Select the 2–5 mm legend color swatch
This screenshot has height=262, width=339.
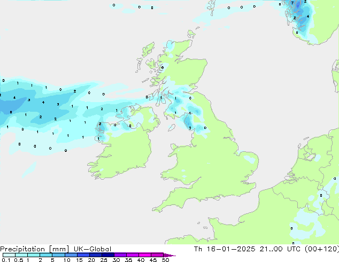click(46, 255)
